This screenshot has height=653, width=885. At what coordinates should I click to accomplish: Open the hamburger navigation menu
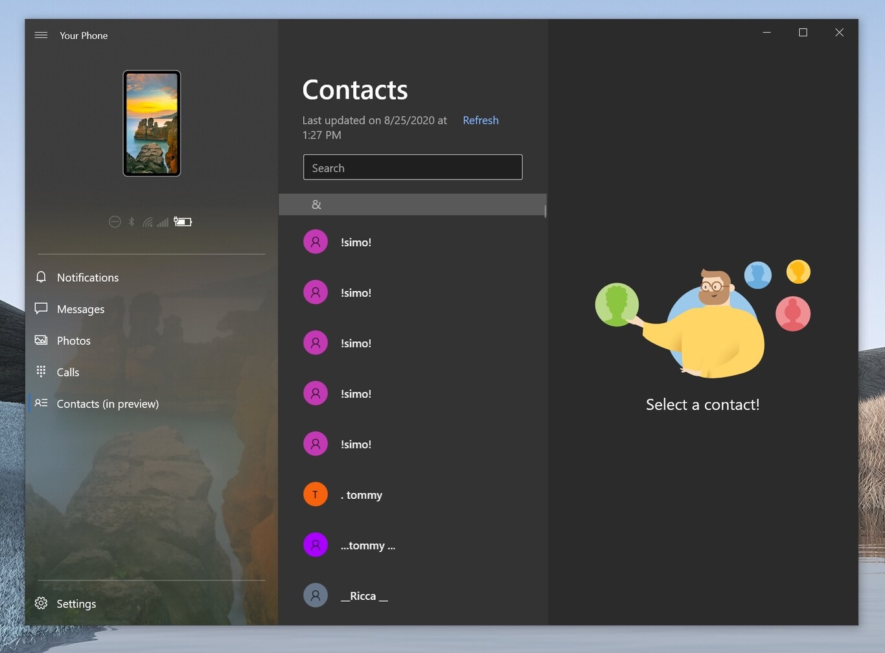(x=40, y=35)
